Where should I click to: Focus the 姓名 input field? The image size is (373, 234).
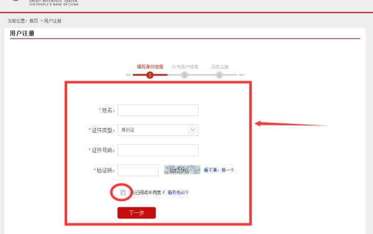[158, 110]
